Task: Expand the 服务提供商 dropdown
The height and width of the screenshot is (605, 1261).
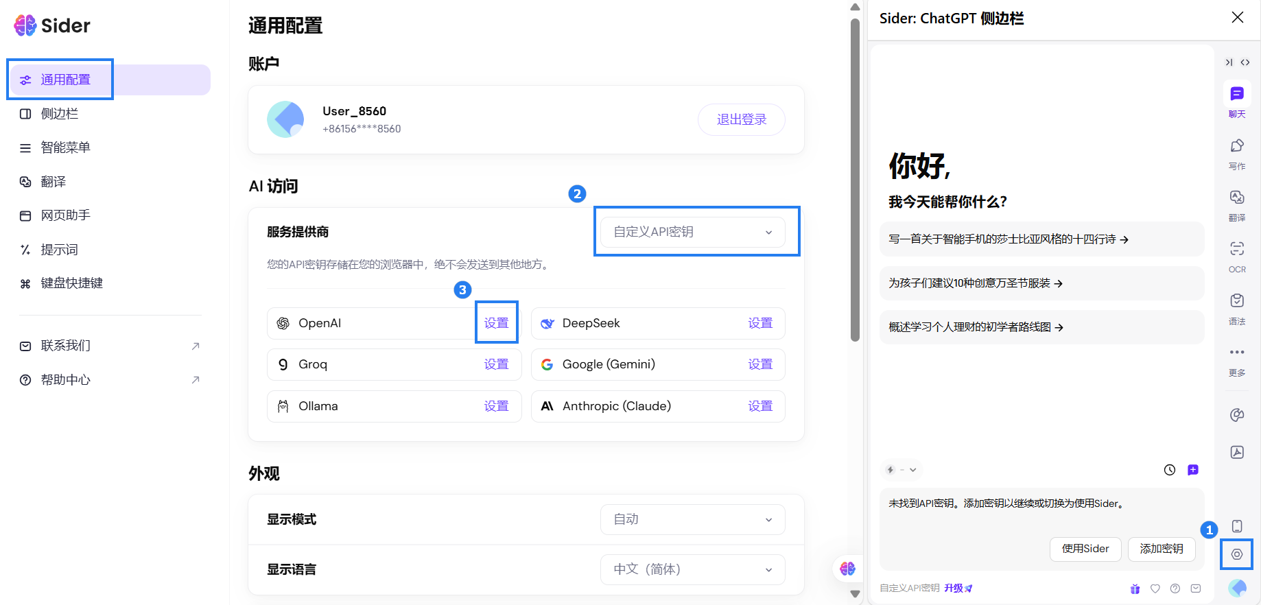Action: click(x=692, y=232)
